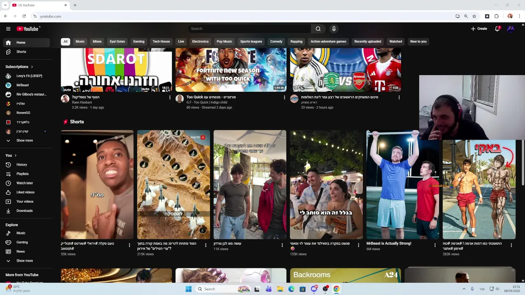Start voice search with microphone icon
The width and height of the screenshot is (525, 295).
click(334, 29)
